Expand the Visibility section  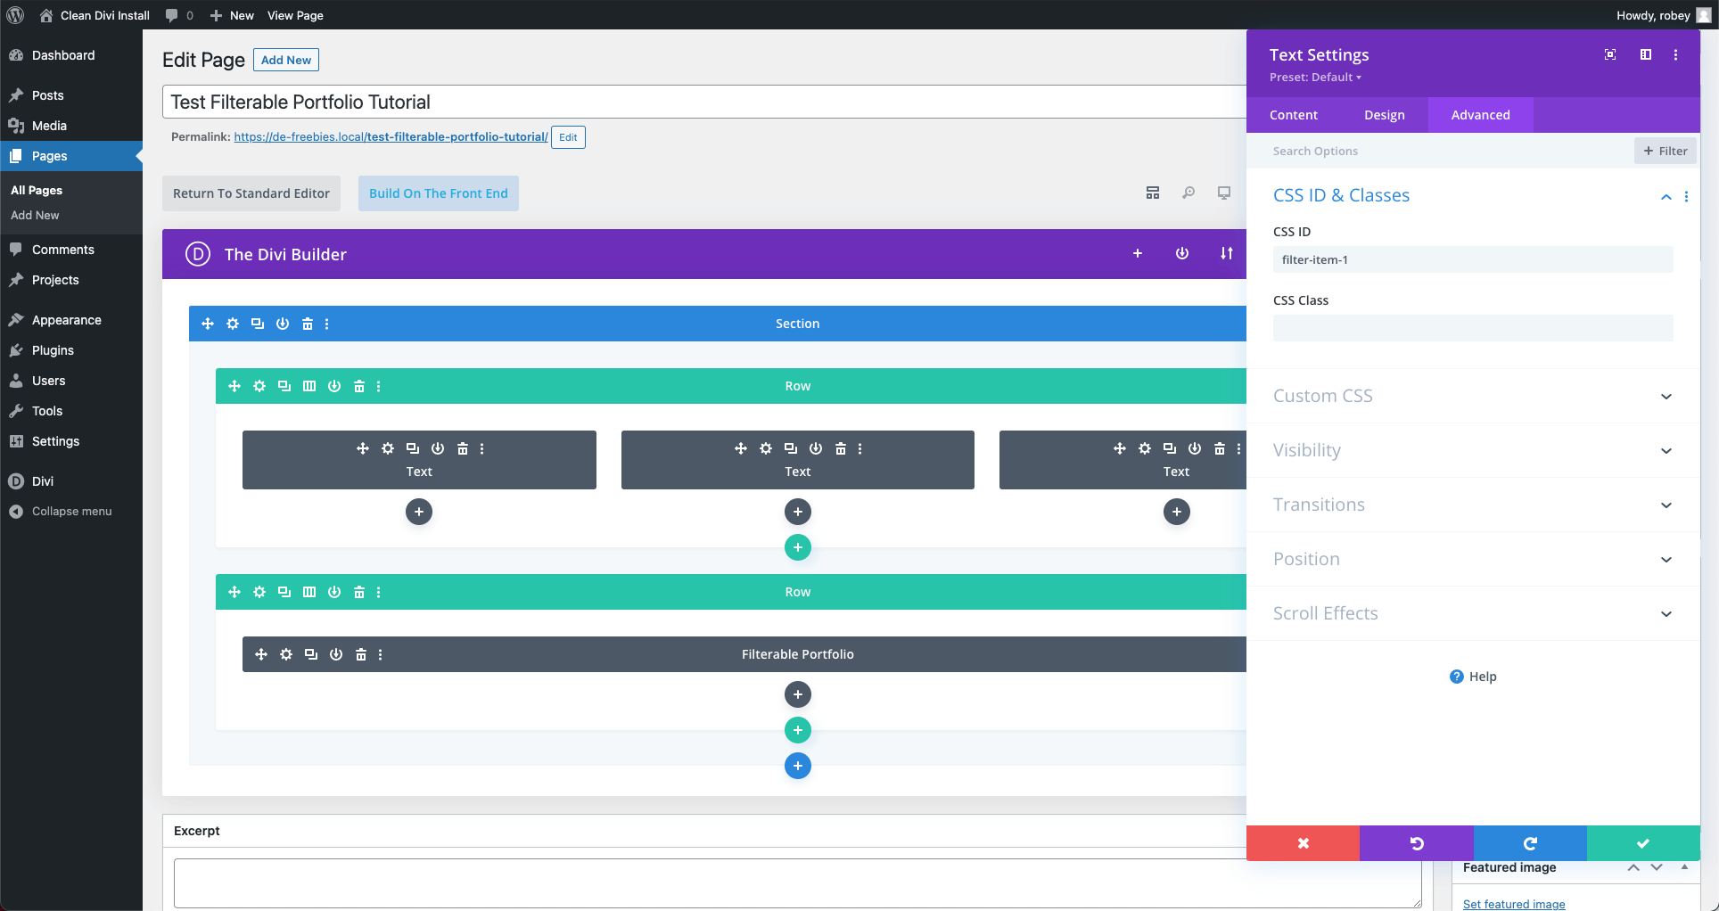(1473, 450)
